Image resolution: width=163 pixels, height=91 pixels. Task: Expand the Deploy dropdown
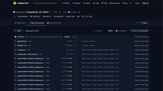[x=144, y=23]
